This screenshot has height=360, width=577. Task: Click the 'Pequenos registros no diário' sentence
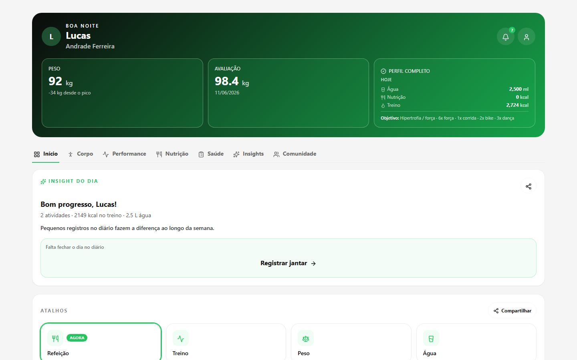point(127,228)
